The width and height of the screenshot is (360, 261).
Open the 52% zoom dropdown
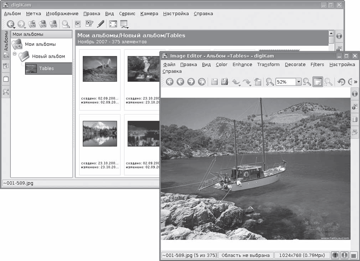tap(298, 82)
